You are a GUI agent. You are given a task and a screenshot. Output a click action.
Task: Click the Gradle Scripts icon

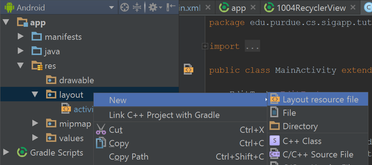click(22, 152)
